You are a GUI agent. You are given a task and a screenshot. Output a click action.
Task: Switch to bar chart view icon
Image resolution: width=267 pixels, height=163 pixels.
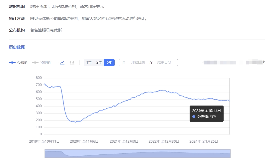[x=72, y=63]
